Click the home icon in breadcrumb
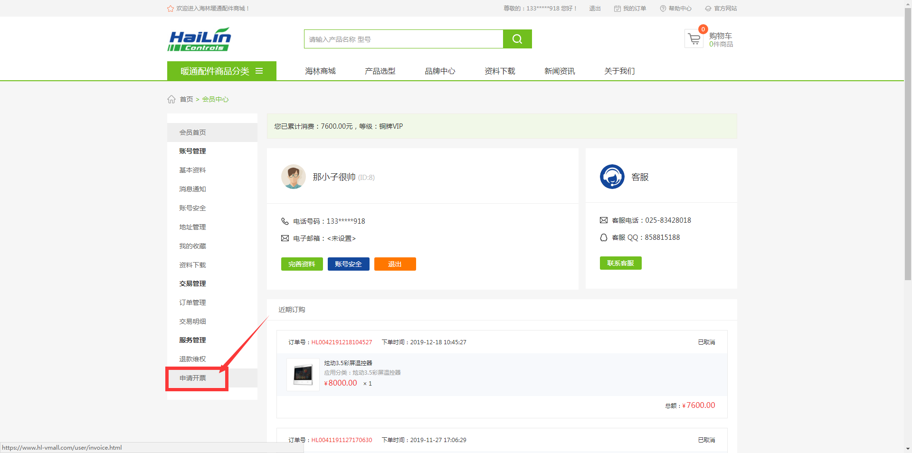Viewport: 912px width, 453px height. coord(171,99)
